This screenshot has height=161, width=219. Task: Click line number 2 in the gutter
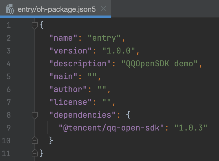(x=9, y=38)
